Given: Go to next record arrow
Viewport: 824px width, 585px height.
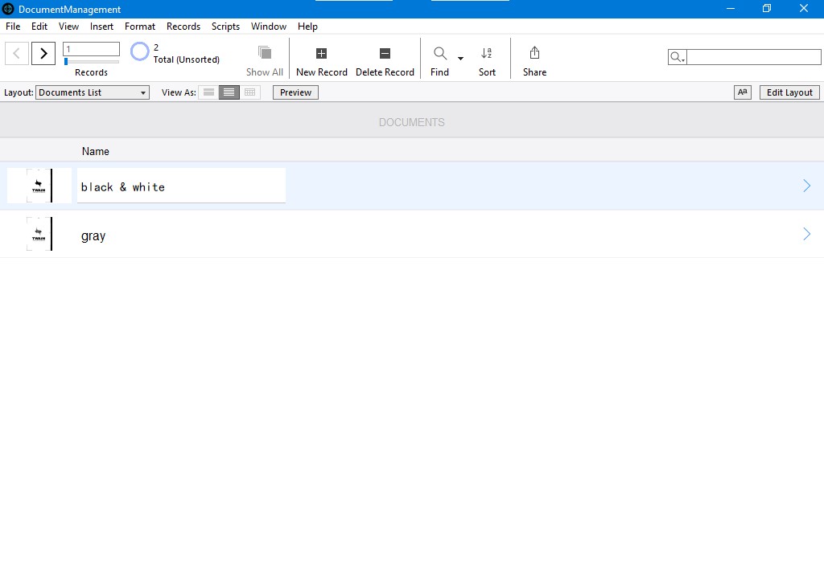Looking at the screenshot, I should pyautogui.click(x=43, y=54).
